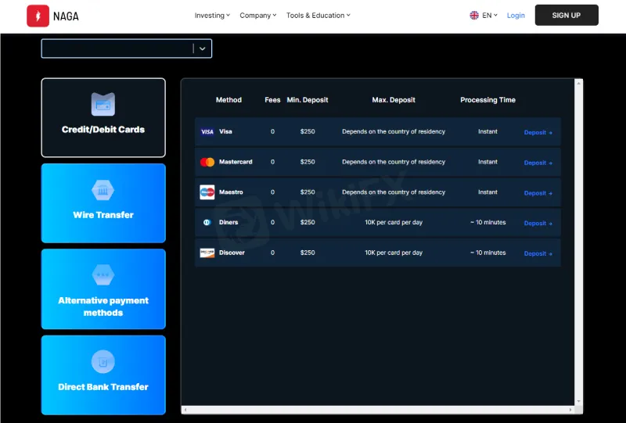Click the Max. Deposit column header

tap(394, 100)
